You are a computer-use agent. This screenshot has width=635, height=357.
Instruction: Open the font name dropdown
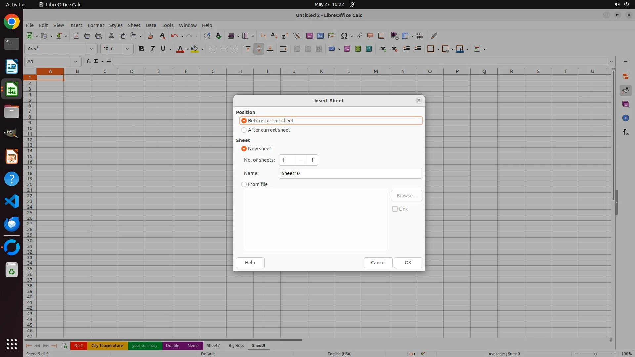pos(92,49)
